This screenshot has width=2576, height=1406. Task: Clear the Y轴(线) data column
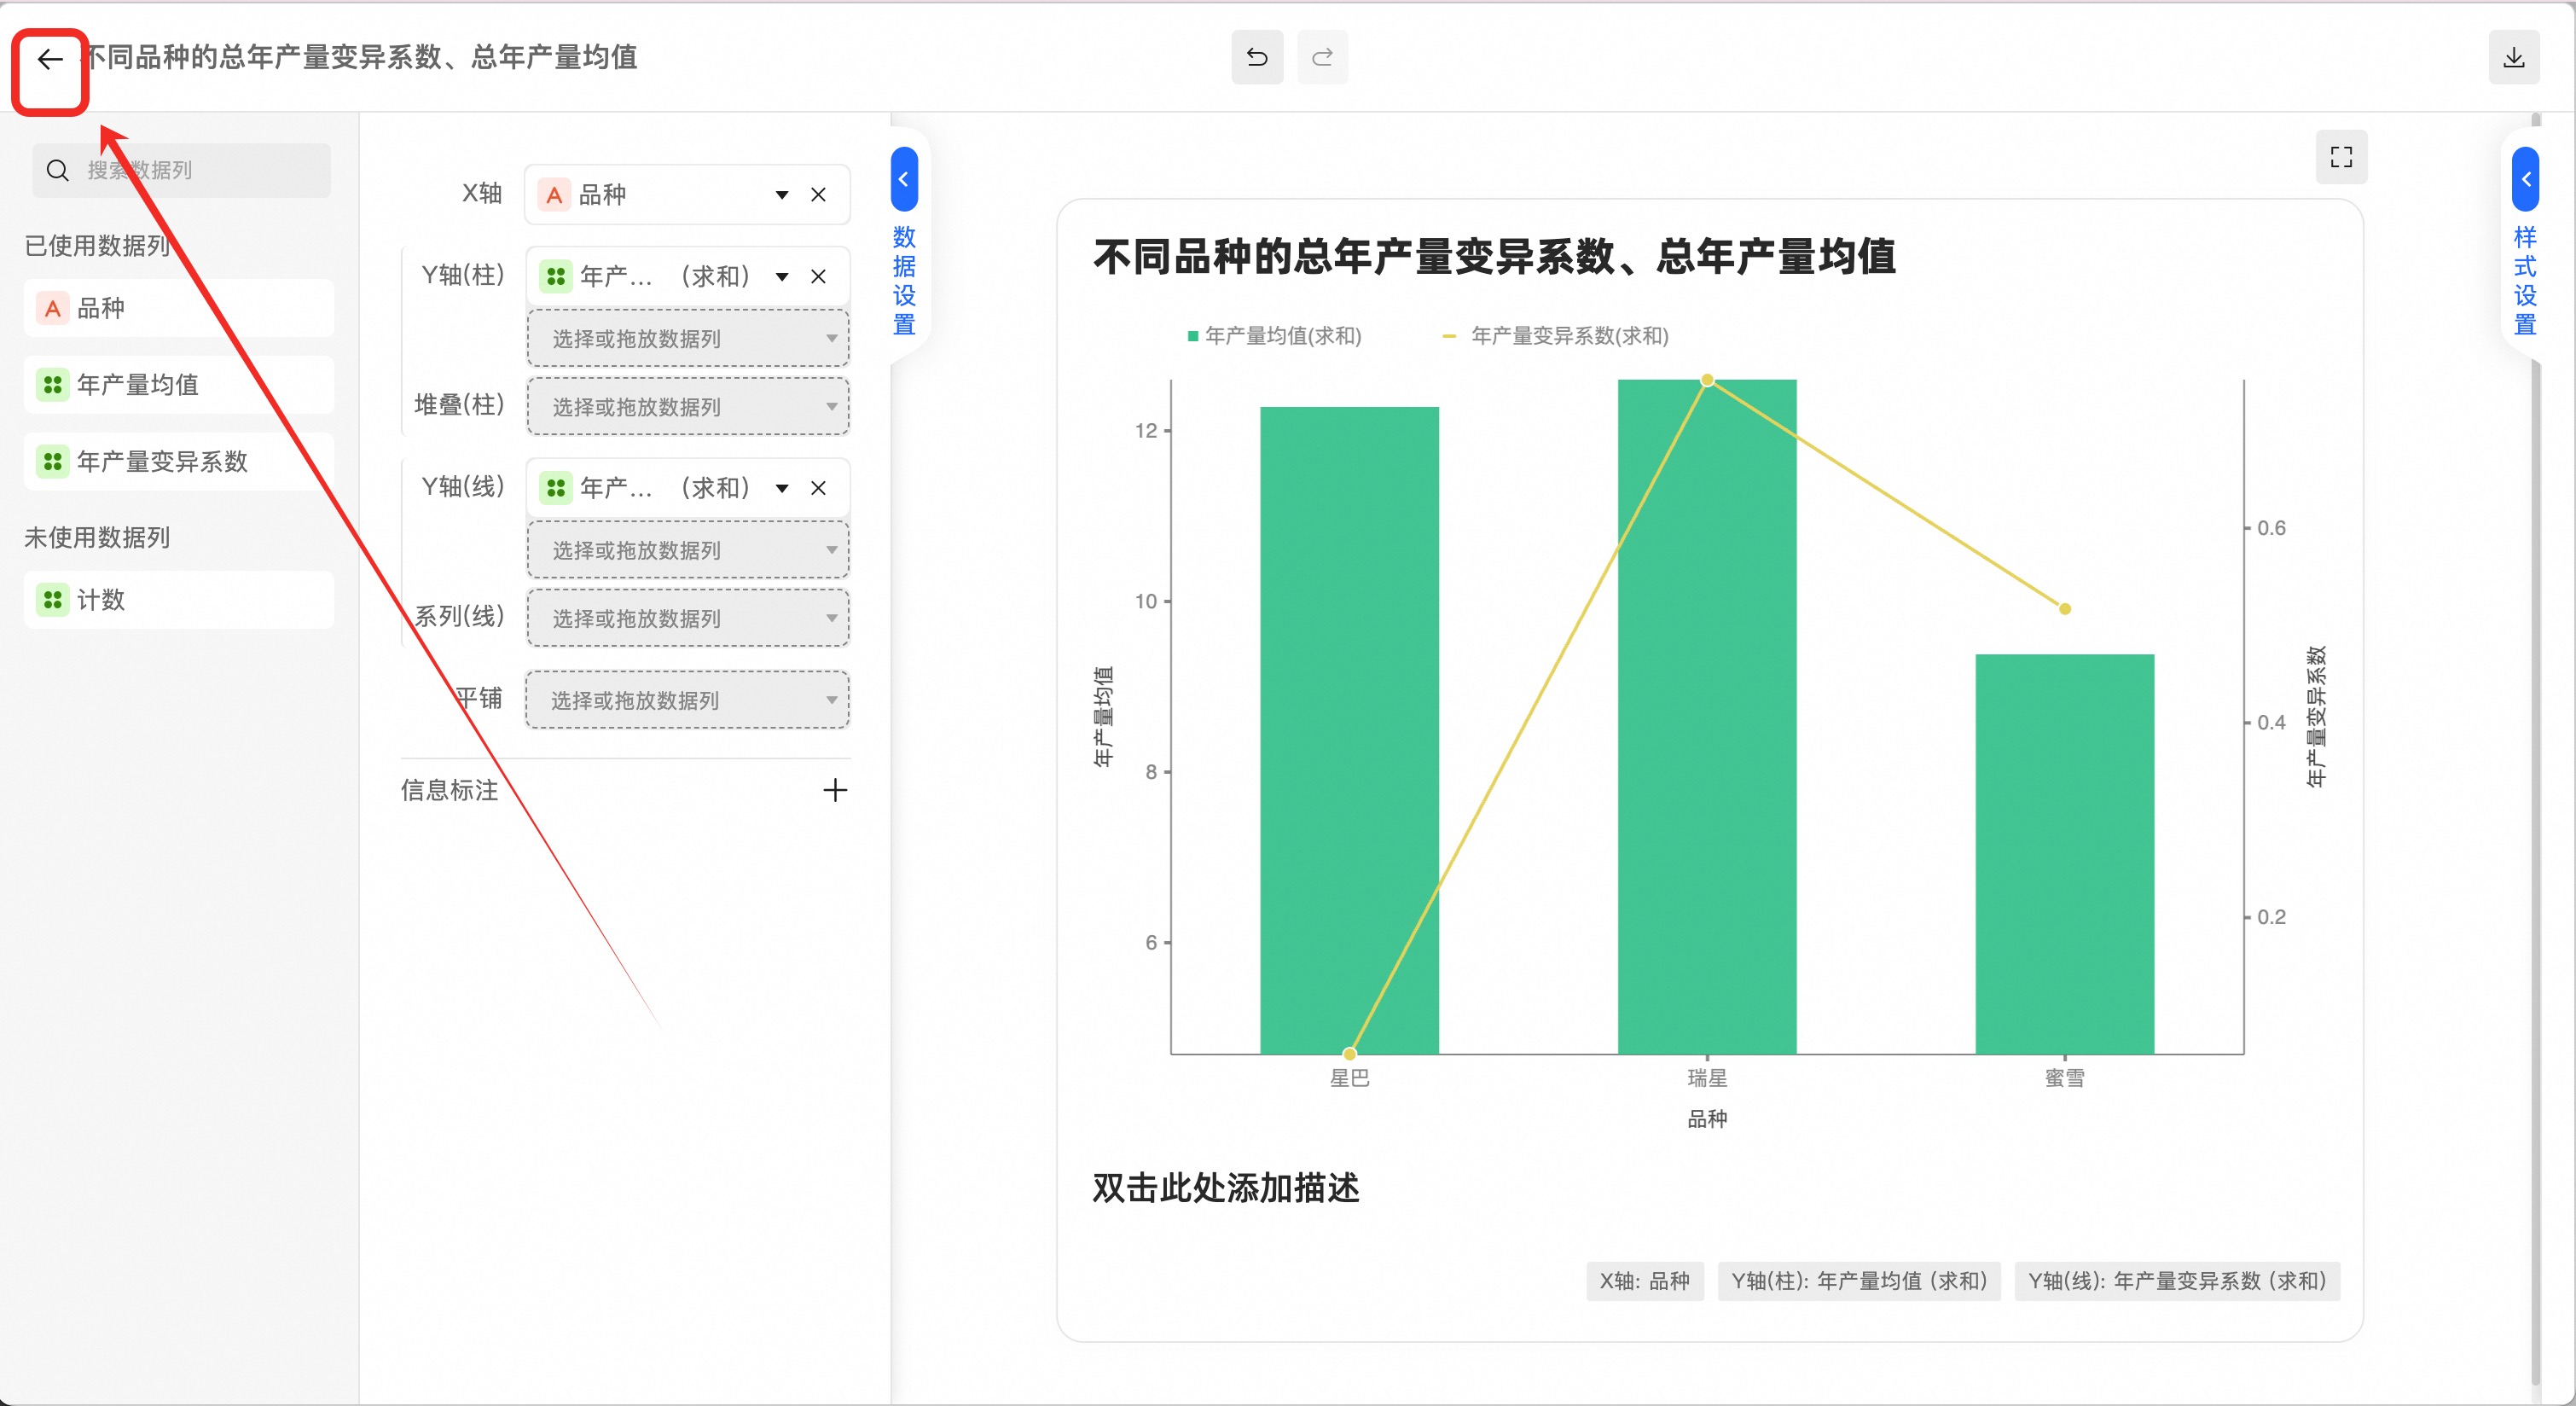pos(818,488)
